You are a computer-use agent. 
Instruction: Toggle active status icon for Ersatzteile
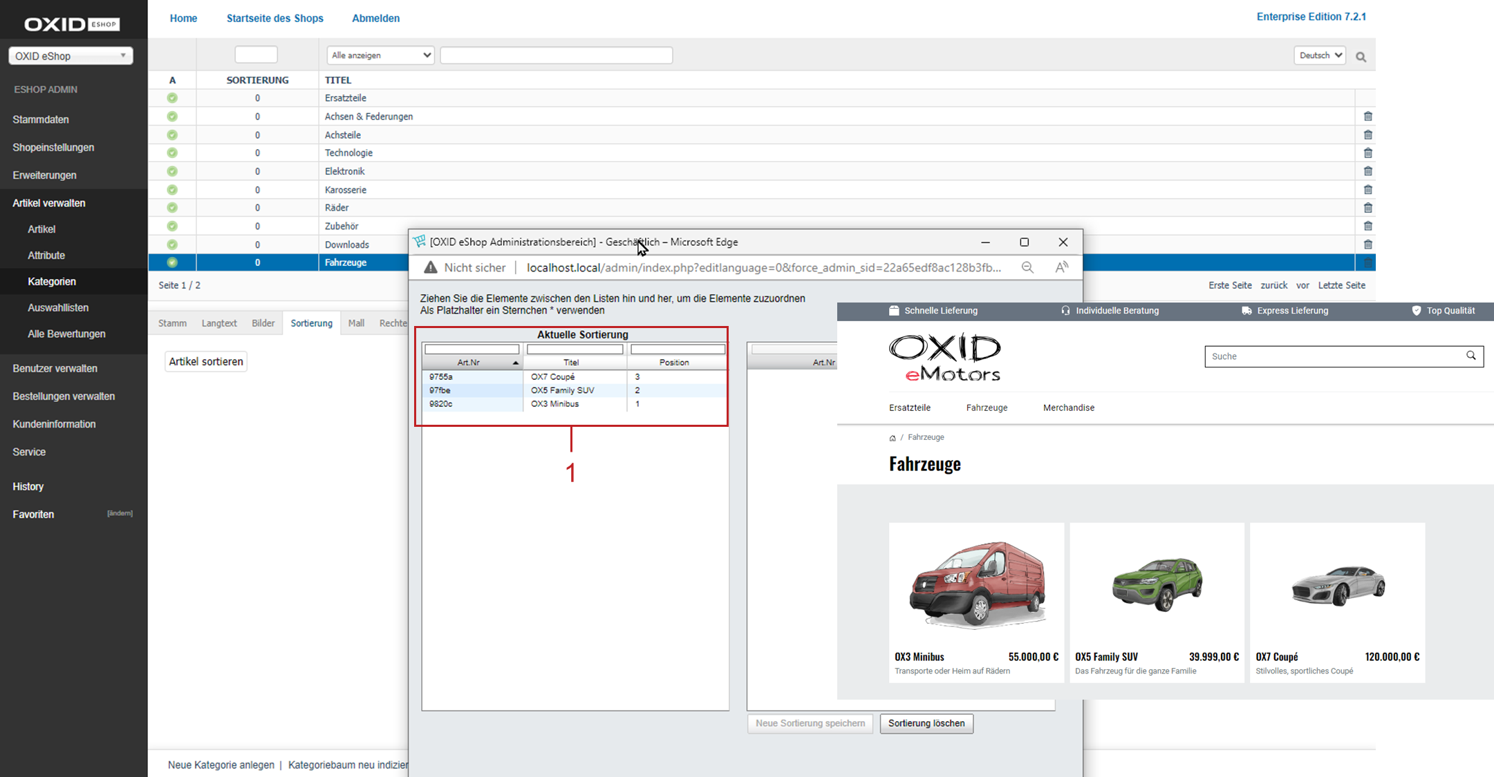[172, 98]
